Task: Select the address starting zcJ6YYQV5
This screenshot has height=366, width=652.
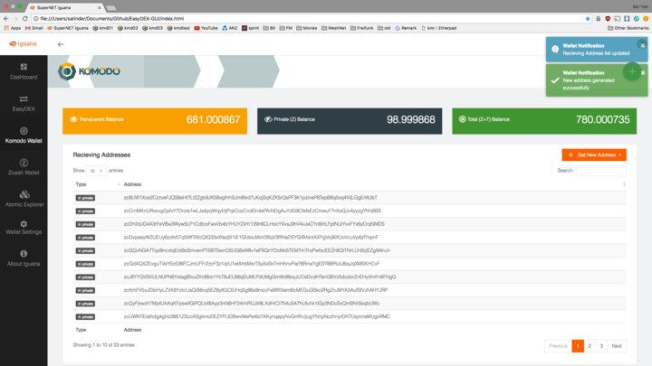Action: [260, 277]
